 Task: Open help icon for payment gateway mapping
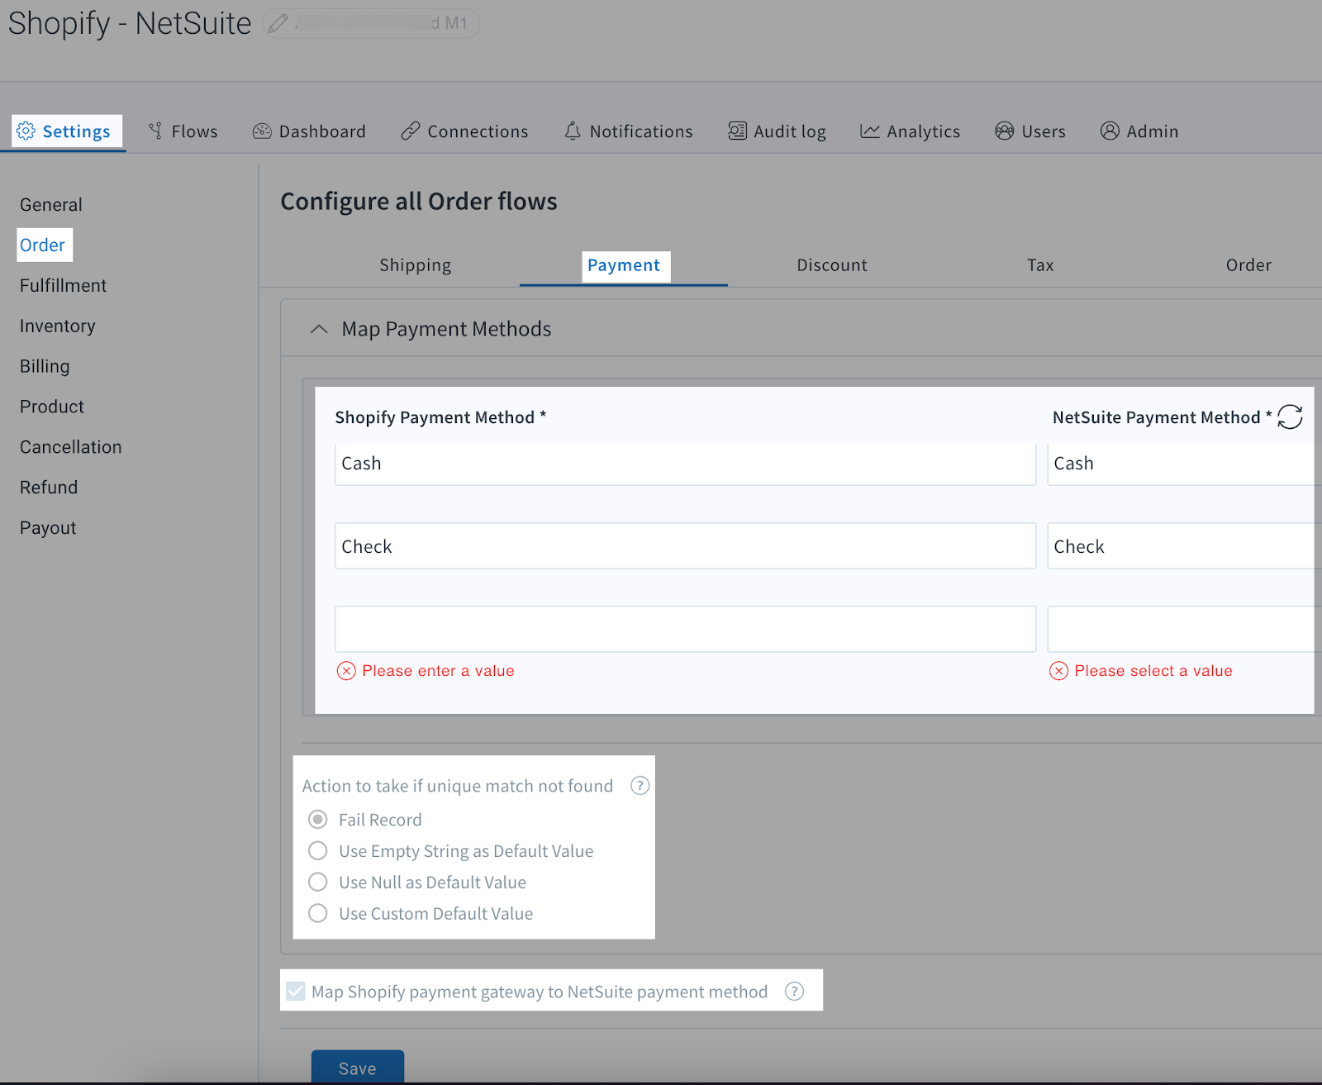(794, 992)
